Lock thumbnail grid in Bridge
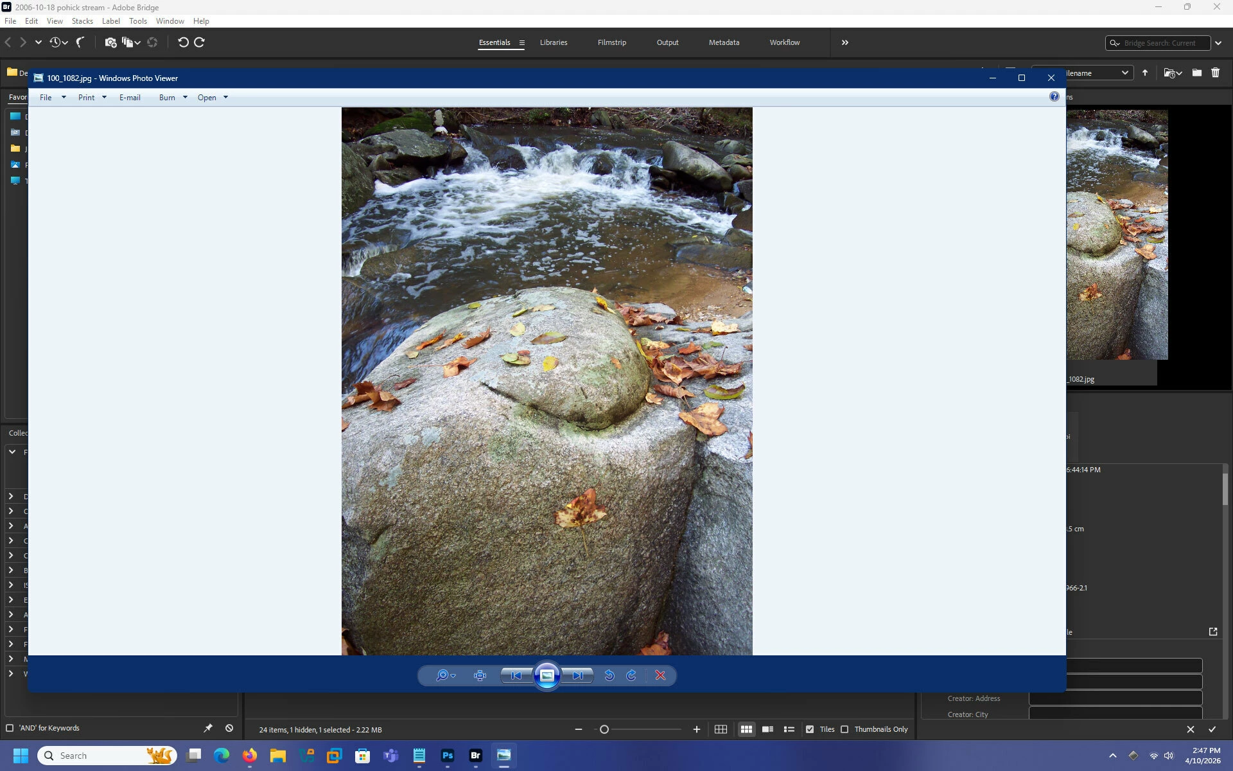This screenshot has width=1233, height=771. click(721, 729)
